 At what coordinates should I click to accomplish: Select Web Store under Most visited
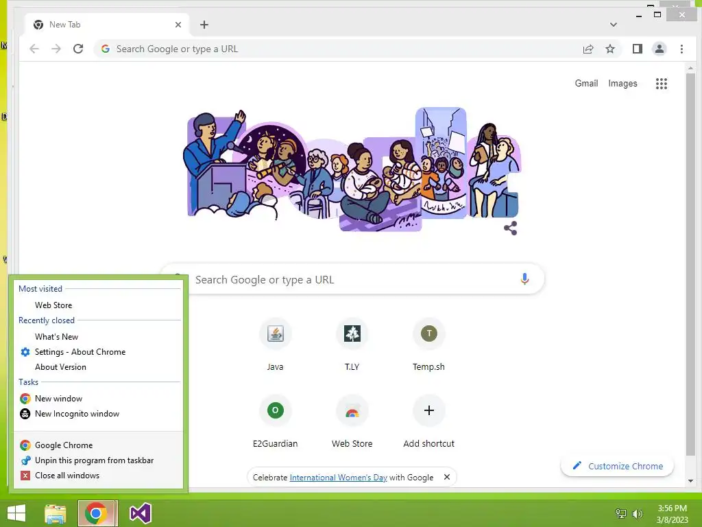(99, 305)
